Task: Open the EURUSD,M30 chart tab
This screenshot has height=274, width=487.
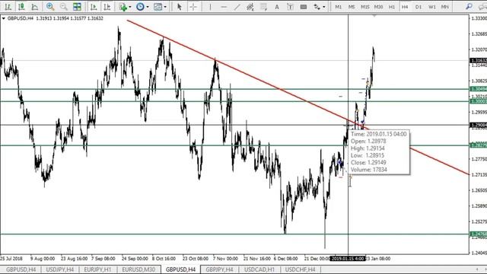Action: point(138,269)
